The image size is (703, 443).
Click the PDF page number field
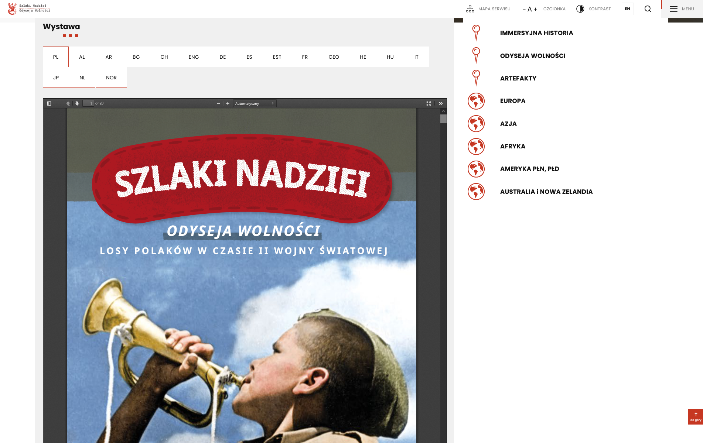coord(88,103)
